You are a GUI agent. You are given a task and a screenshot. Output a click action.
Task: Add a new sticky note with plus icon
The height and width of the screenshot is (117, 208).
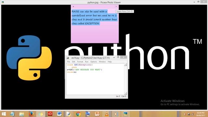(x=73, y=6)
